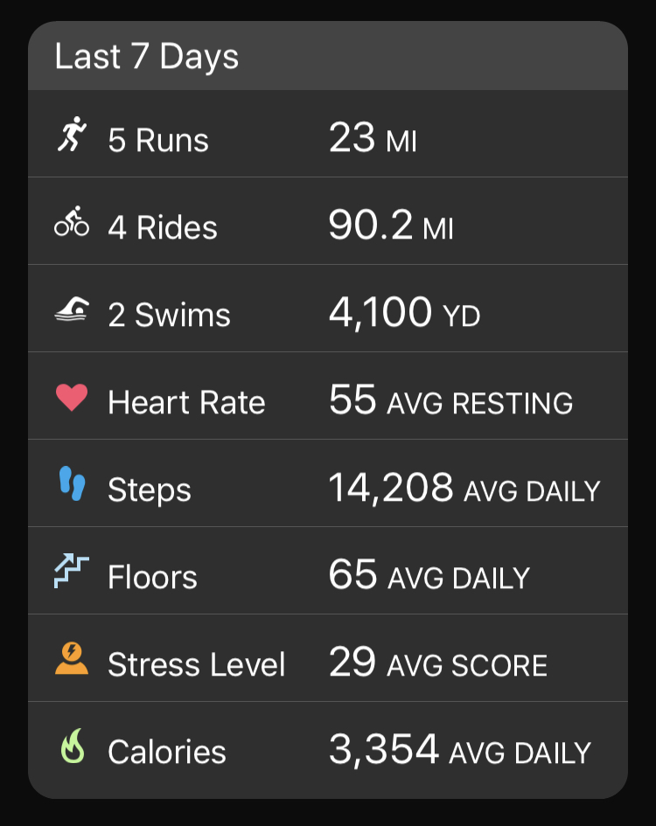
Task: Tap the staircase floors icon
Action: pos(72,573)
